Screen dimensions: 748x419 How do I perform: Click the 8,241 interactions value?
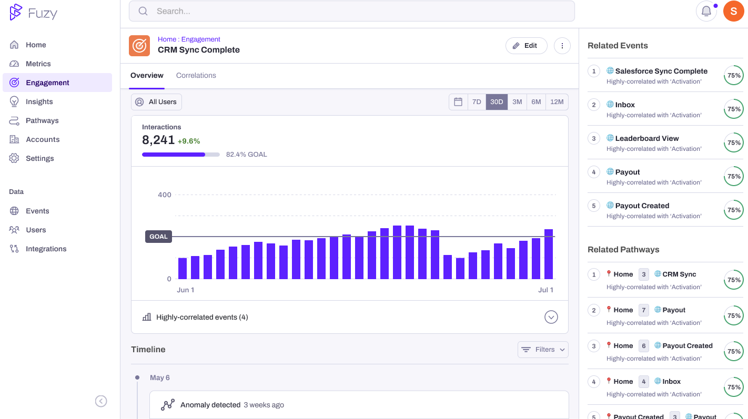(158, 140)
